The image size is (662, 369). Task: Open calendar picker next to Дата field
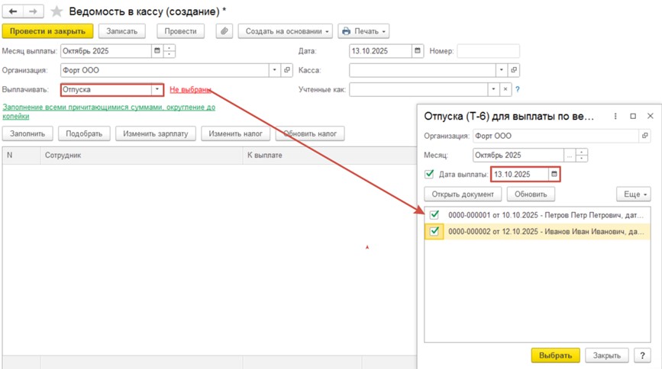[417, 51]
